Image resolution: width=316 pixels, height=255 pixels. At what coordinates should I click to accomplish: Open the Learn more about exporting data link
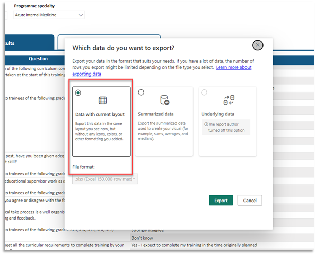[234, 67]
